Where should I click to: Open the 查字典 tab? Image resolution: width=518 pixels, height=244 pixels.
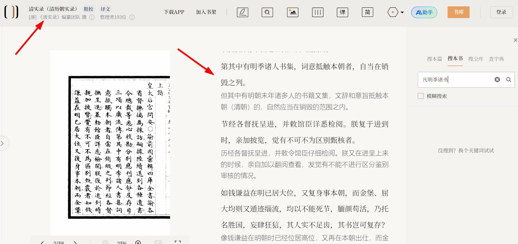click(x=496, y=59)
